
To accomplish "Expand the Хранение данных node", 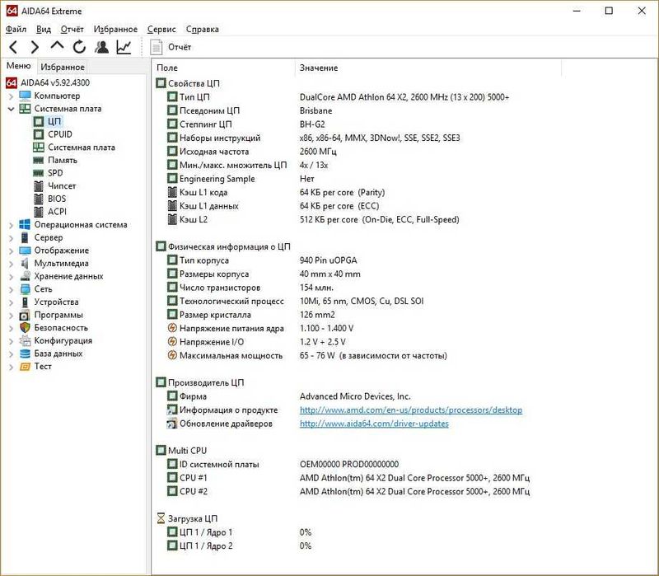I will [11, 277].
